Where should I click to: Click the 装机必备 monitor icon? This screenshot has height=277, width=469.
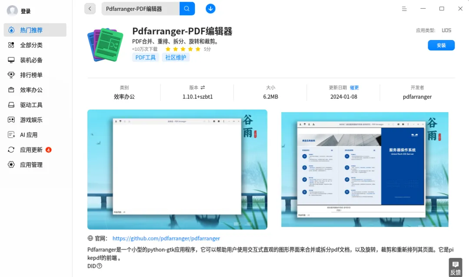[x=11, y=60]
